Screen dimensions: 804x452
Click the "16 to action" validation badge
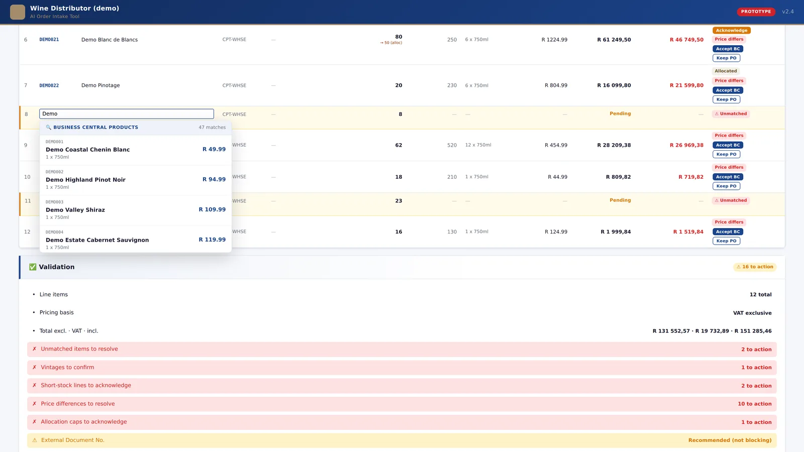pyautogui.click(x=755, y=267)
